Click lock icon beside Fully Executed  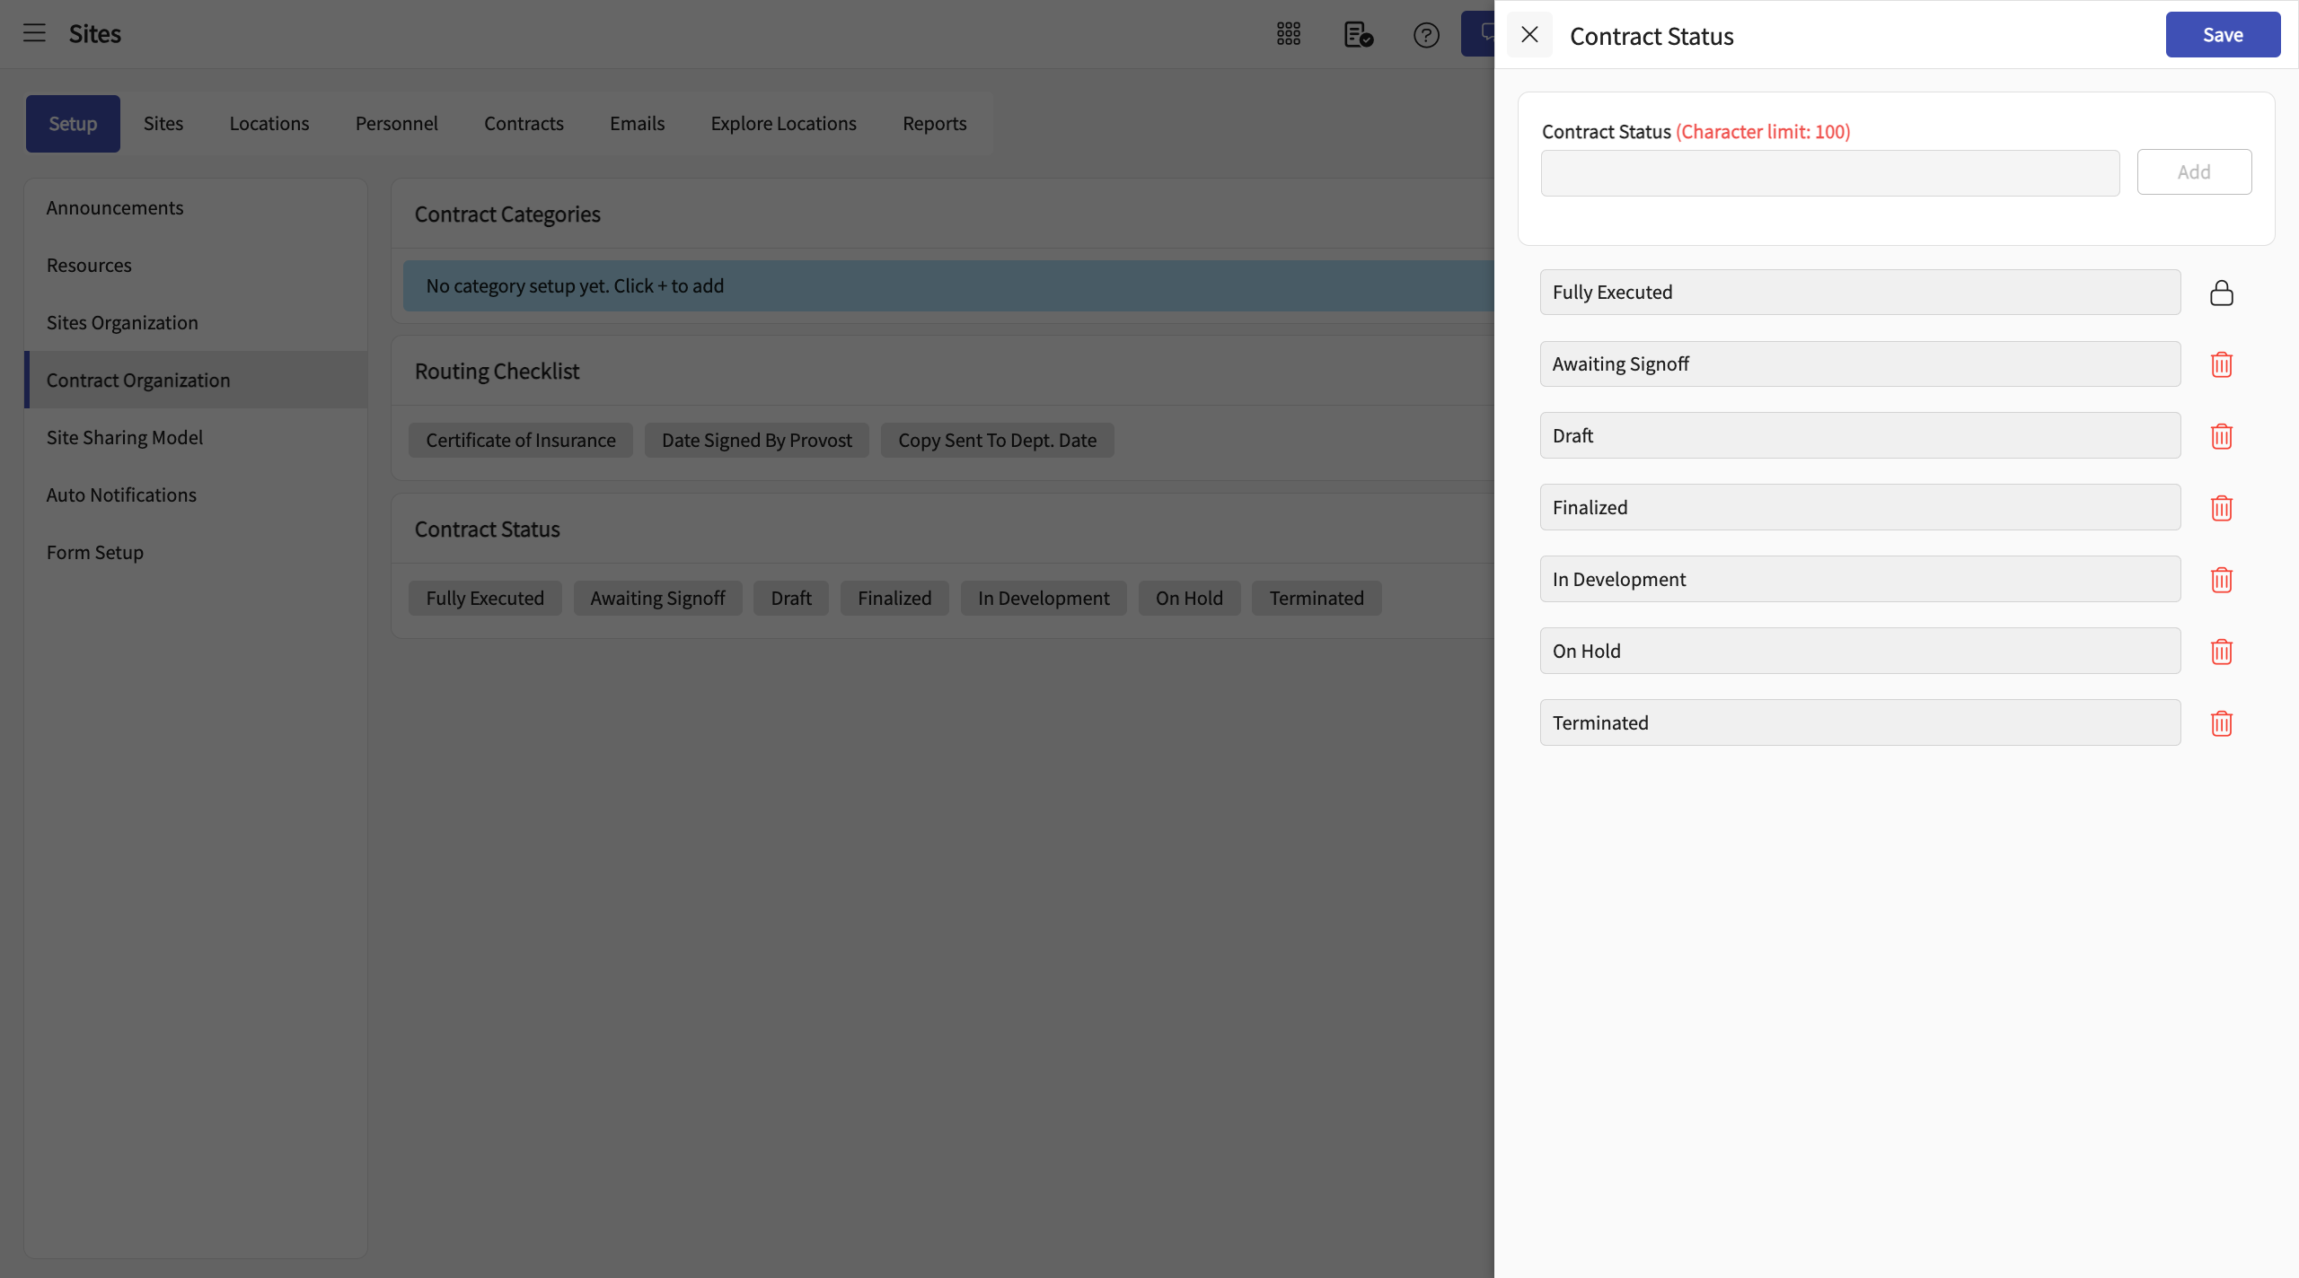[2221, 293]
